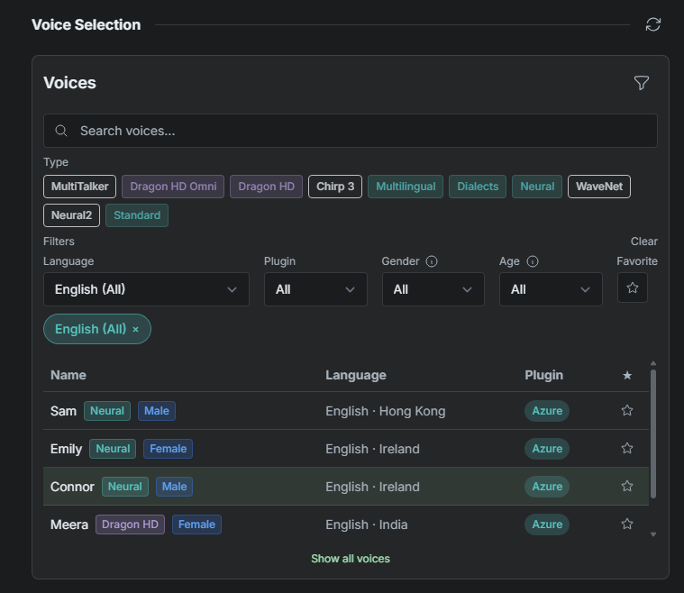Click the scrollbar up arrow
684x593 pixels.
tap(653, 363)
